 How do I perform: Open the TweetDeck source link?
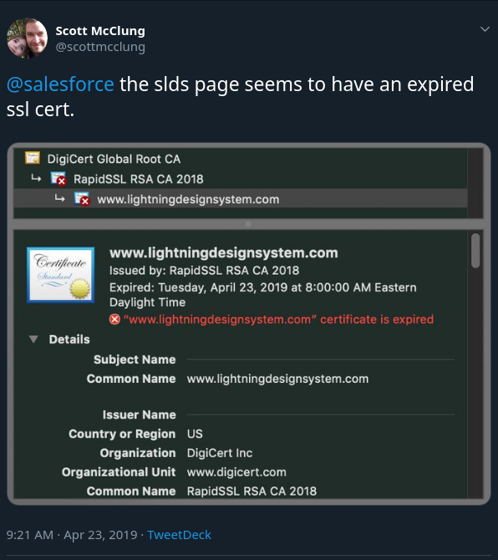click(179, 535)
